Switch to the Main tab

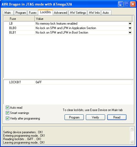[x=8, y=13]
